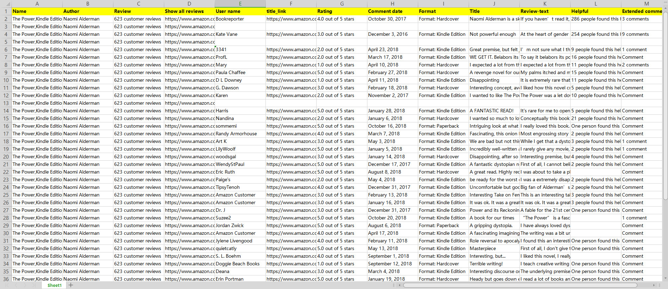Click the 'Masterpiece' title cell
Screen dimensions: 668x289
(x=494, y=248)
